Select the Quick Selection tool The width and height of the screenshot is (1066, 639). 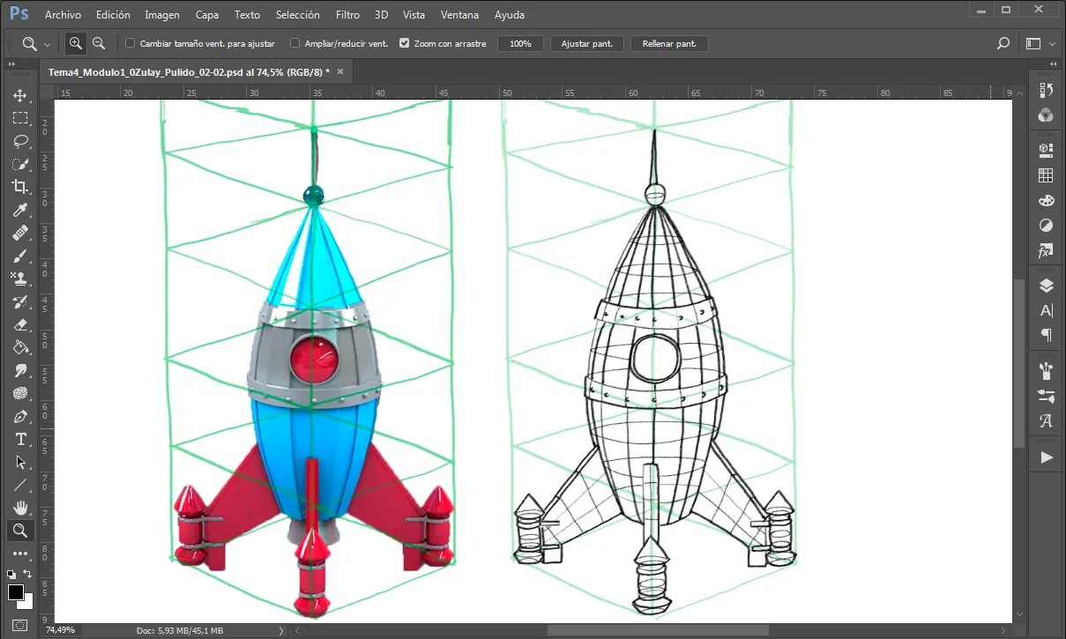tap(20, 164)
